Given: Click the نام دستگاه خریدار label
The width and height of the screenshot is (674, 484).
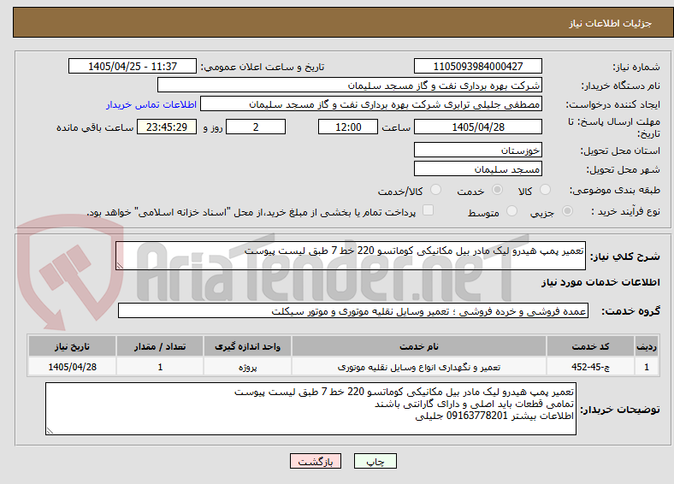Looking at the screenshot, I should click(x=621, y=86).
